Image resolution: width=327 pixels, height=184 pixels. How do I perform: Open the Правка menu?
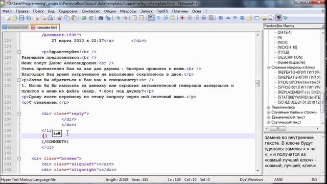pyautogui.click(x=22, y=11)
